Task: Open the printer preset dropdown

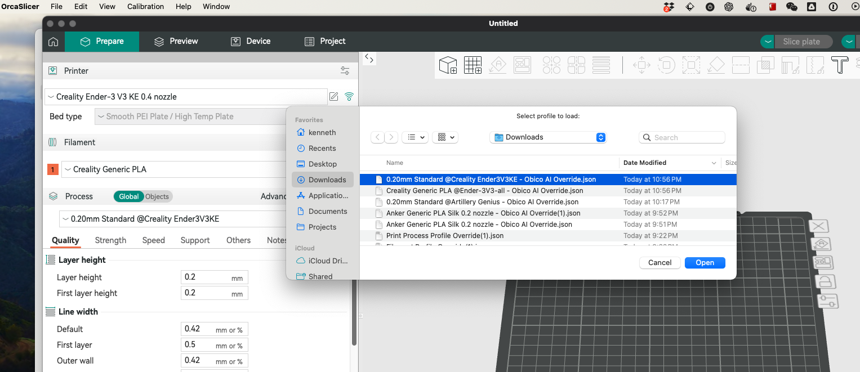Action: coord(186,97)
